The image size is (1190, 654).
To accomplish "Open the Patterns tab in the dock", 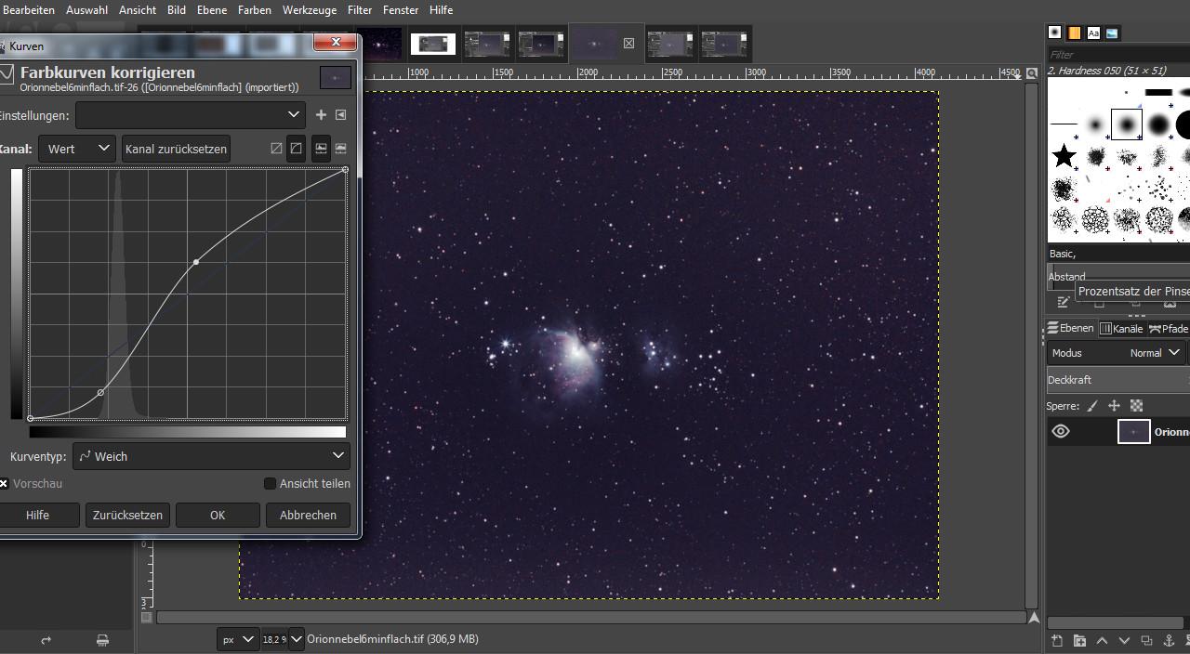I will point(1074,33).
